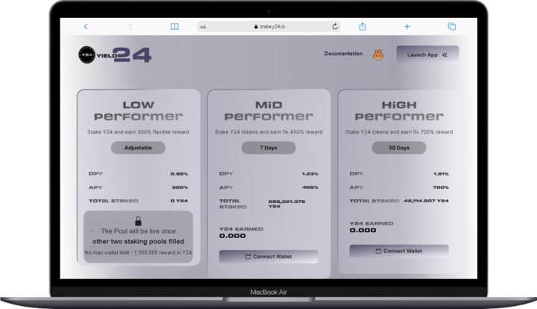Click "No max wallet limit" reward note
537x309 pixels.
click(138, 252)
